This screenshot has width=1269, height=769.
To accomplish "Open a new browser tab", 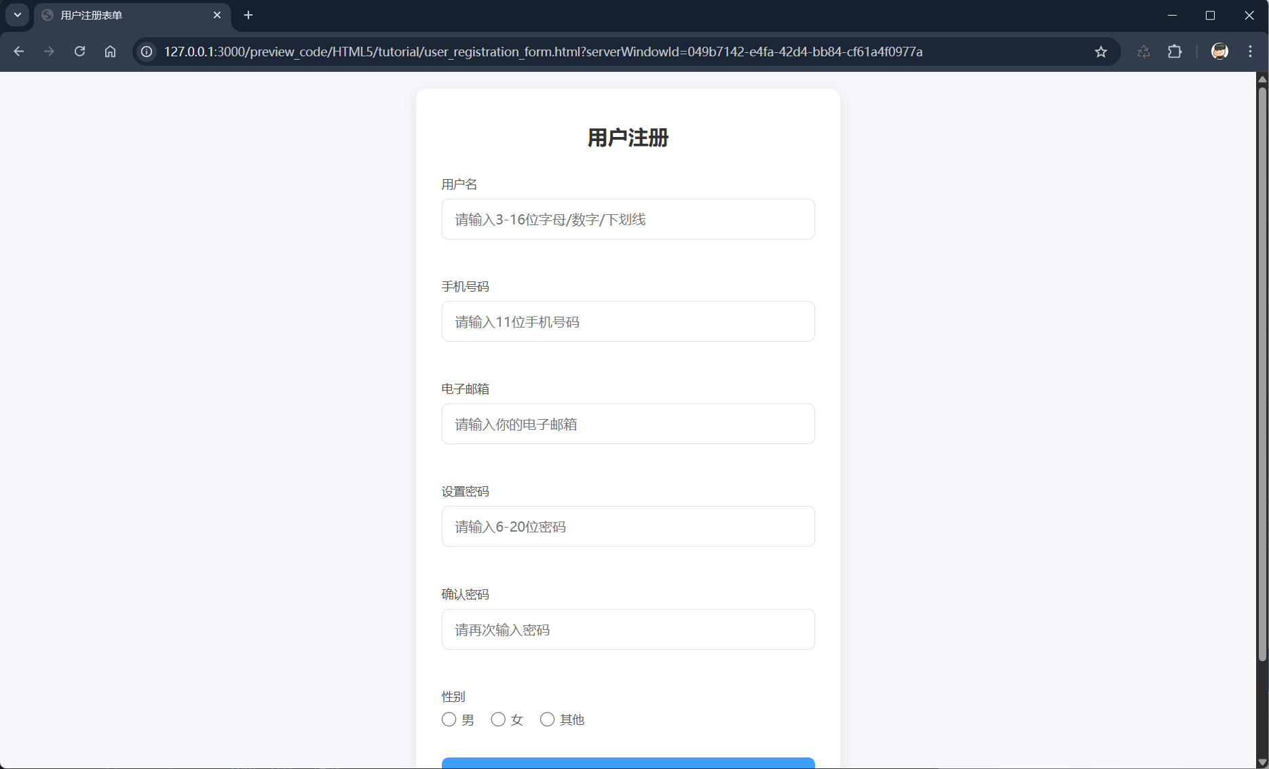I will pyautogui.click(x=248, y=15).
